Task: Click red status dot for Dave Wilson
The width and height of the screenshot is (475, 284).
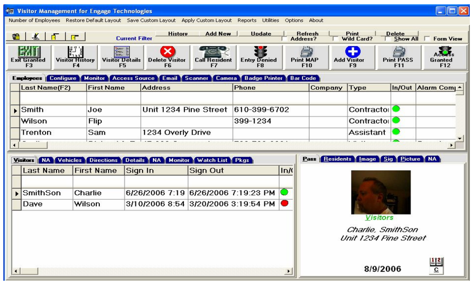Action: 284,203
